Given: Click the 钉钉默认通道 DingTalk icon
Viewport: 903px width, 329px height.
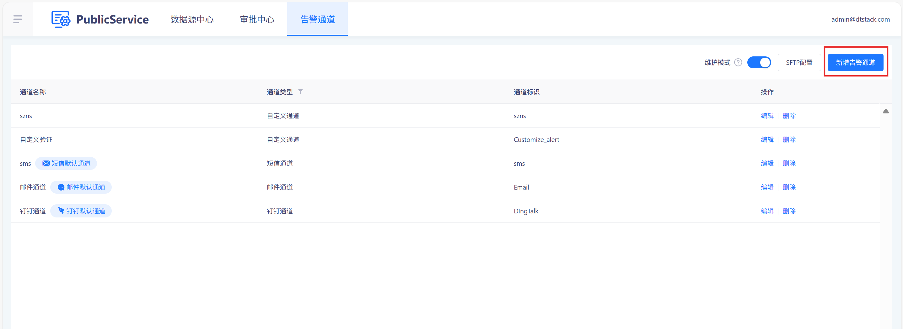Looking at the screenshot, I should click(x=61, y=211).
